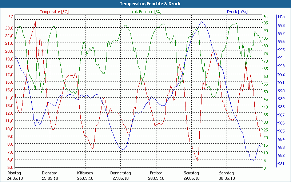Click the '981' pressure axis value
The image size is (291, 182).
coord(281,164)
